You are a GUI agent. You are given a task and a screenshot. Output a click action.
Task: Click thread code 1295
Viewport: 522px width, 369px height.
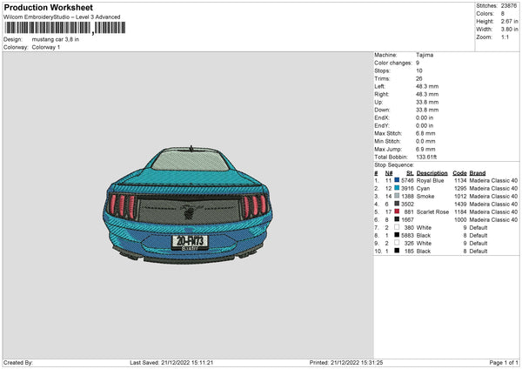tap(460, 189)
